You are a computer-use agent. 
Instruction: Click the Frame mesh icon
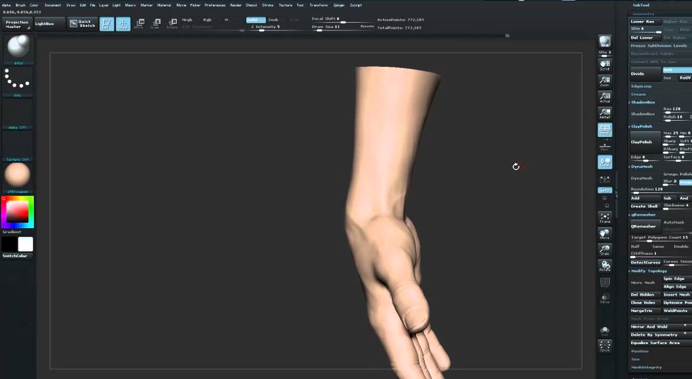[605, 217]
